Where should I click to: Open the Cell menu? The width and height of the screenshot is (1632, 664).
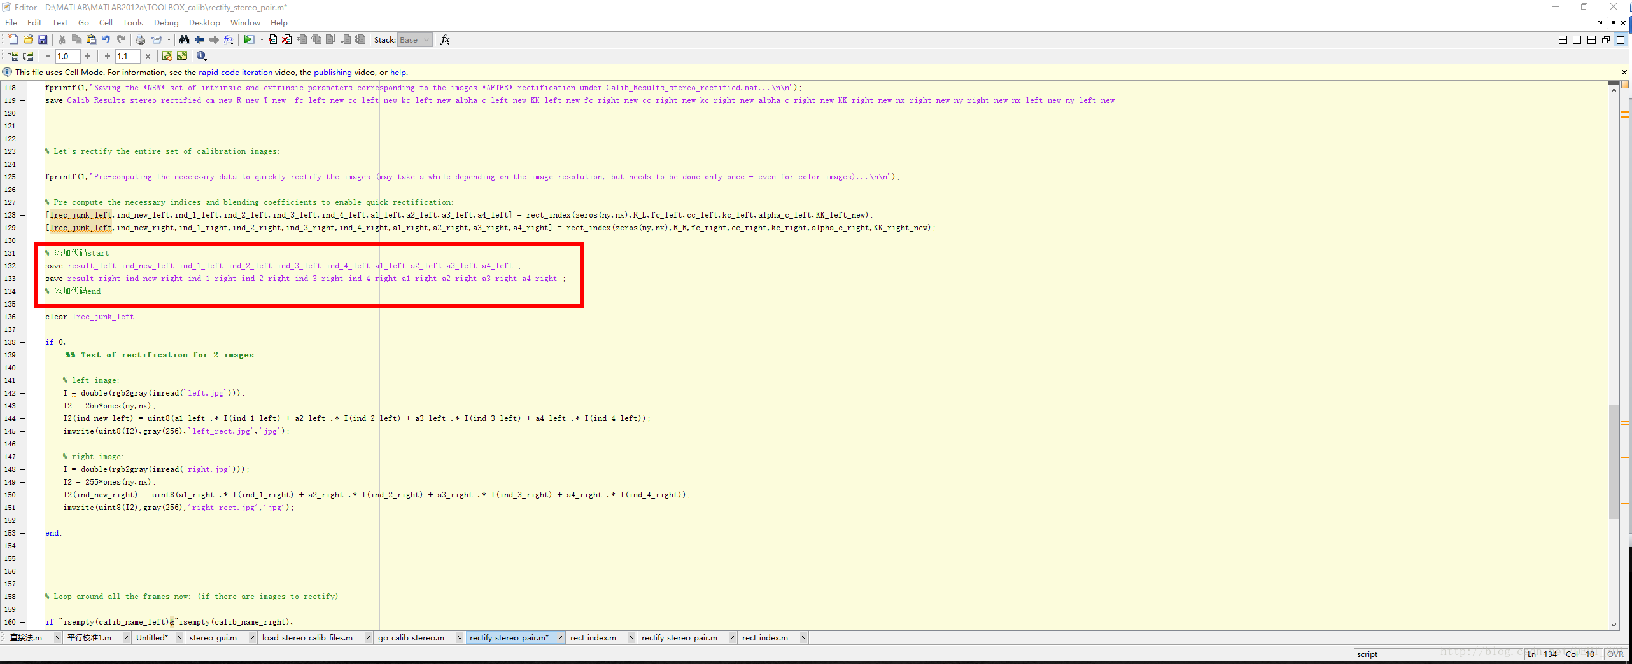point(106,22)
